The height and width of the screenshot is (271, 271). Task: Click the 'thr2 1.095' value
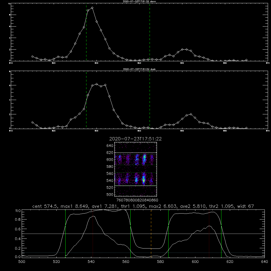tap(222, 206)
